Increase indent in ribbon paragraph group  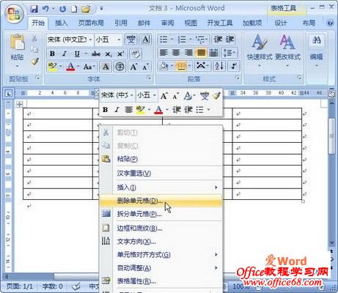(230, 40)
